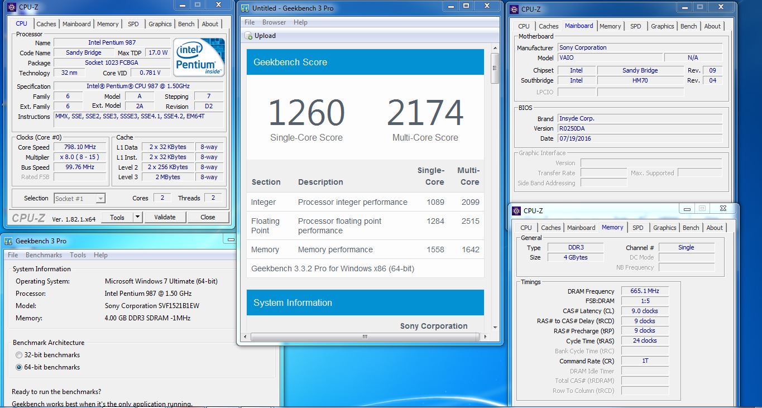Open Benchmarks menu in Geekbench 3 Pro

click(x=44, y=255)
